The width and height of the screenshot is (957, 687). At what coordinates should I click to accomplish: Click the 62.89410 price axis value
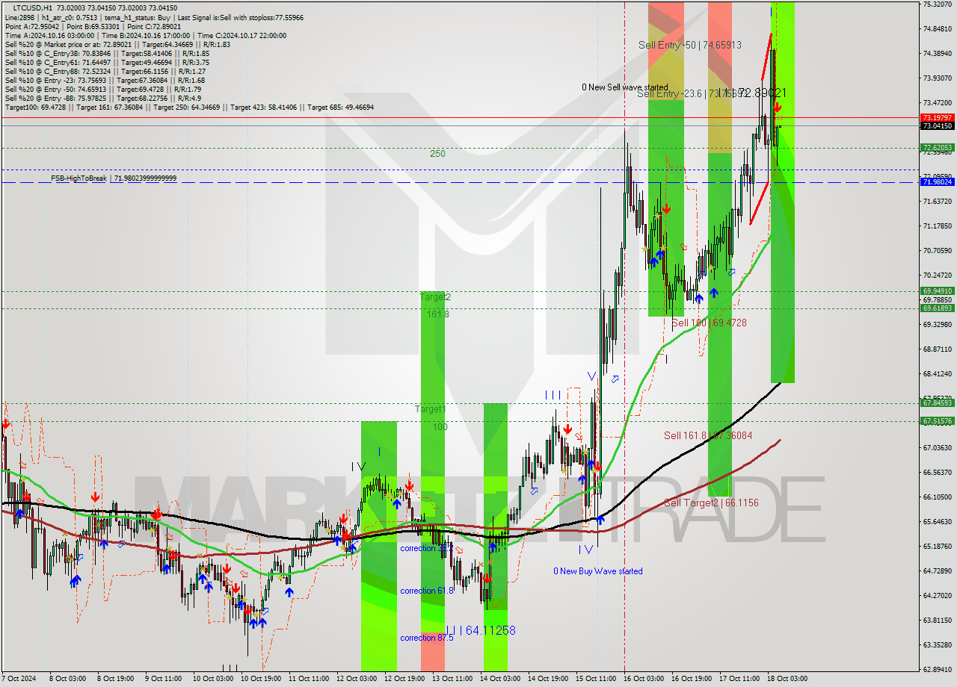937,670
